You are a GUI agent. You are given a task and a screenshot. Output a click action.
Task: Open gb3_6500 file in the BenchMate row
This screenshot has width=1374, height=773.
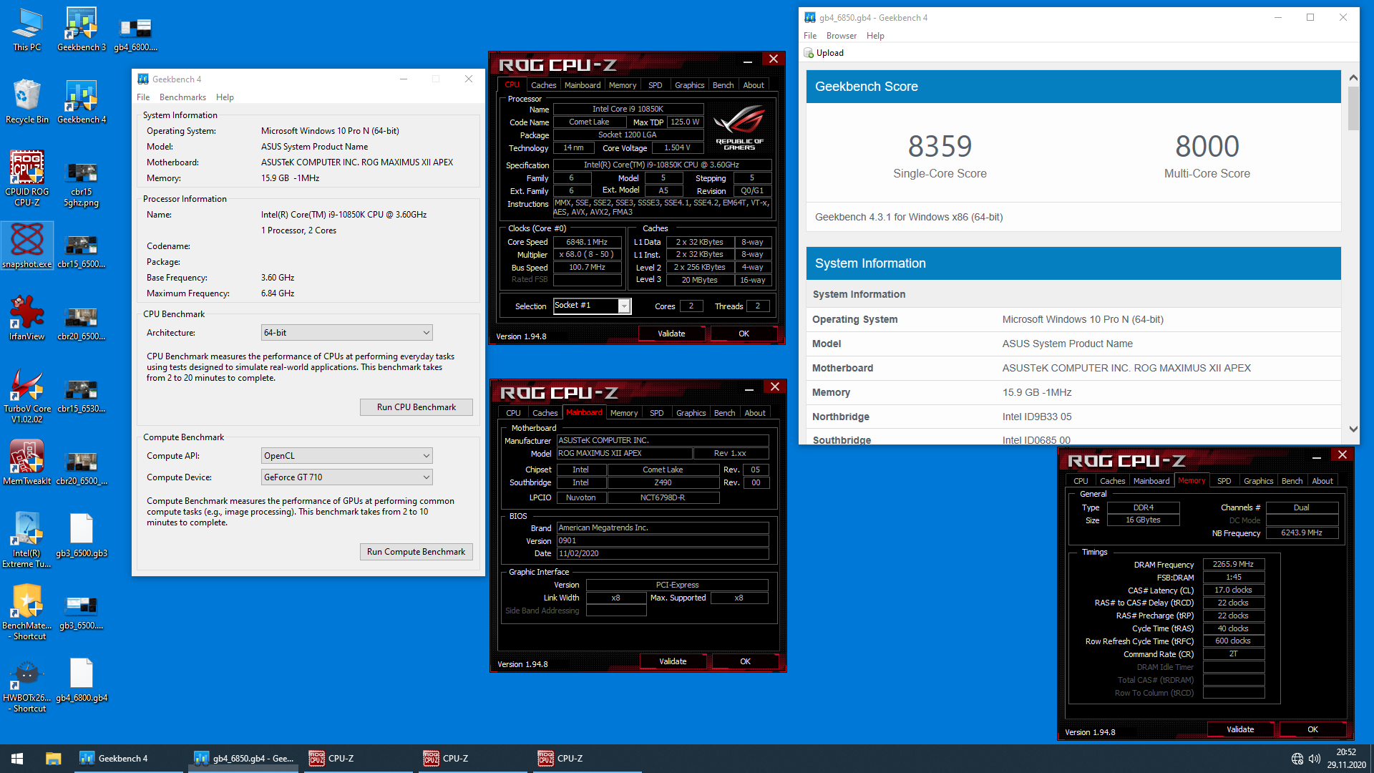82,613
